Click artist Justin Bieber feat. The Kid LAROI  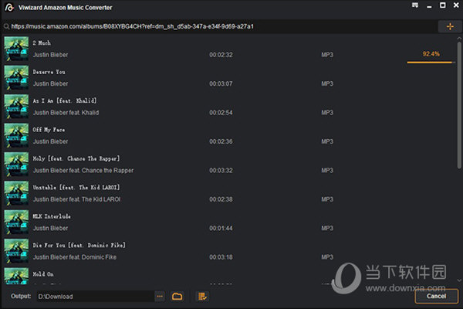76,199
